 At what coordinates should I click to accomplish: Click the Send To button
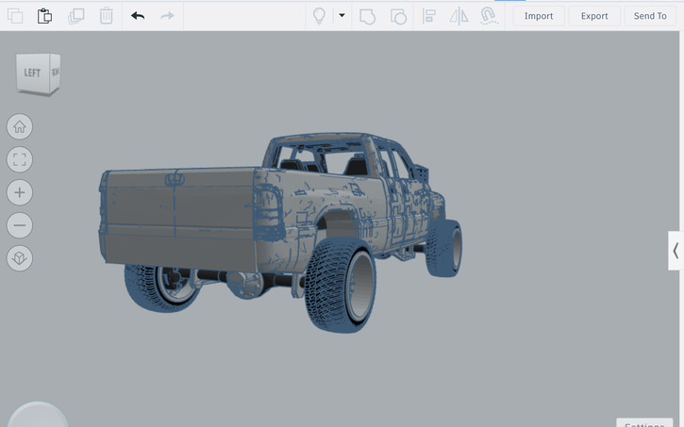[650, 16]
